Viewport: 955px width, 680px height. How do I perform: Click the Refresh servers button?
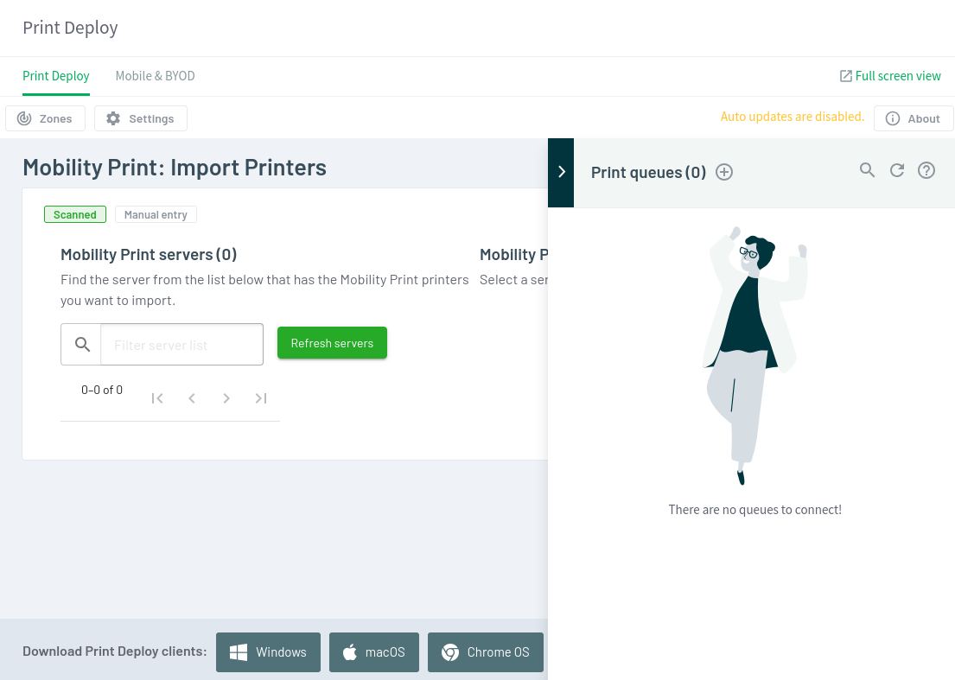coord(332,343)
